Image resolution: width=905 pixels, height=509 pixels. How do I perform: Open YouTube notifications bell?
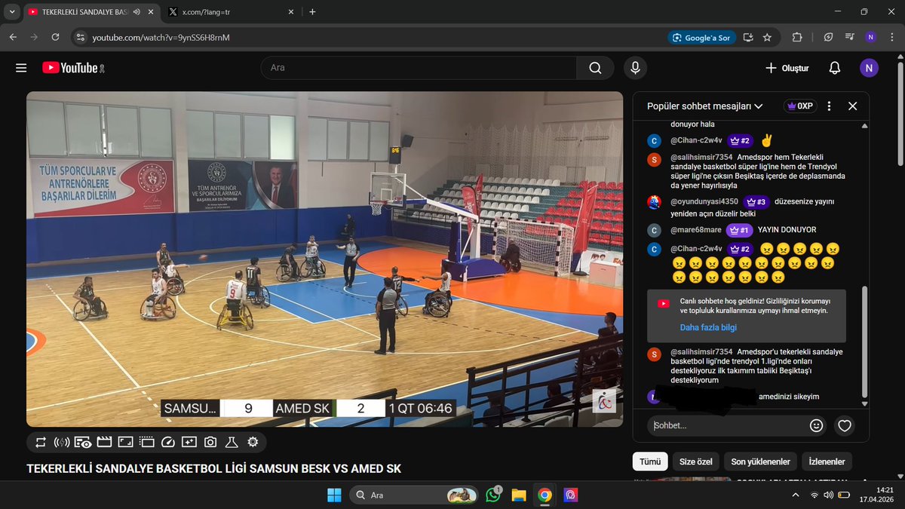(x=834, y=68)
